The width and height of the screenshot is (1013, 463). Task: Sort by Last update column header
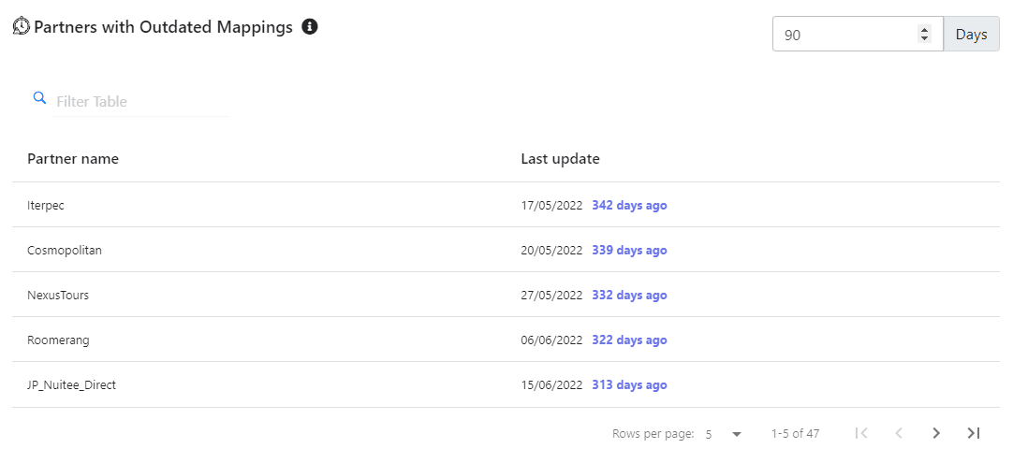(x=560, y=159)
